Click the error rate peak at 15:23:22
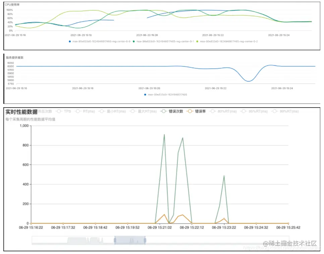 point(224,218)
